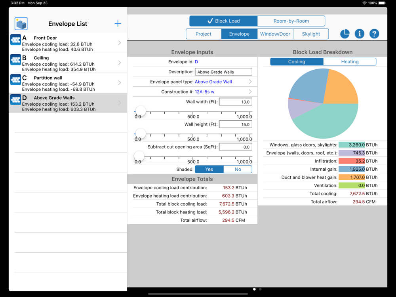Open the info icon in the toolbar

pos(360,34)
